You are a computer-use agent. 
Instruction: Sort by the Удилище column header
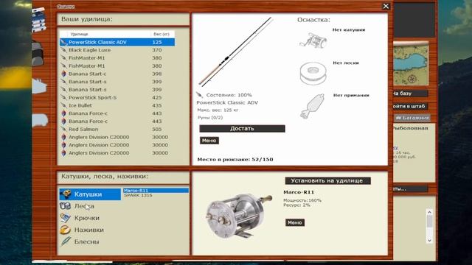(108, 35)
